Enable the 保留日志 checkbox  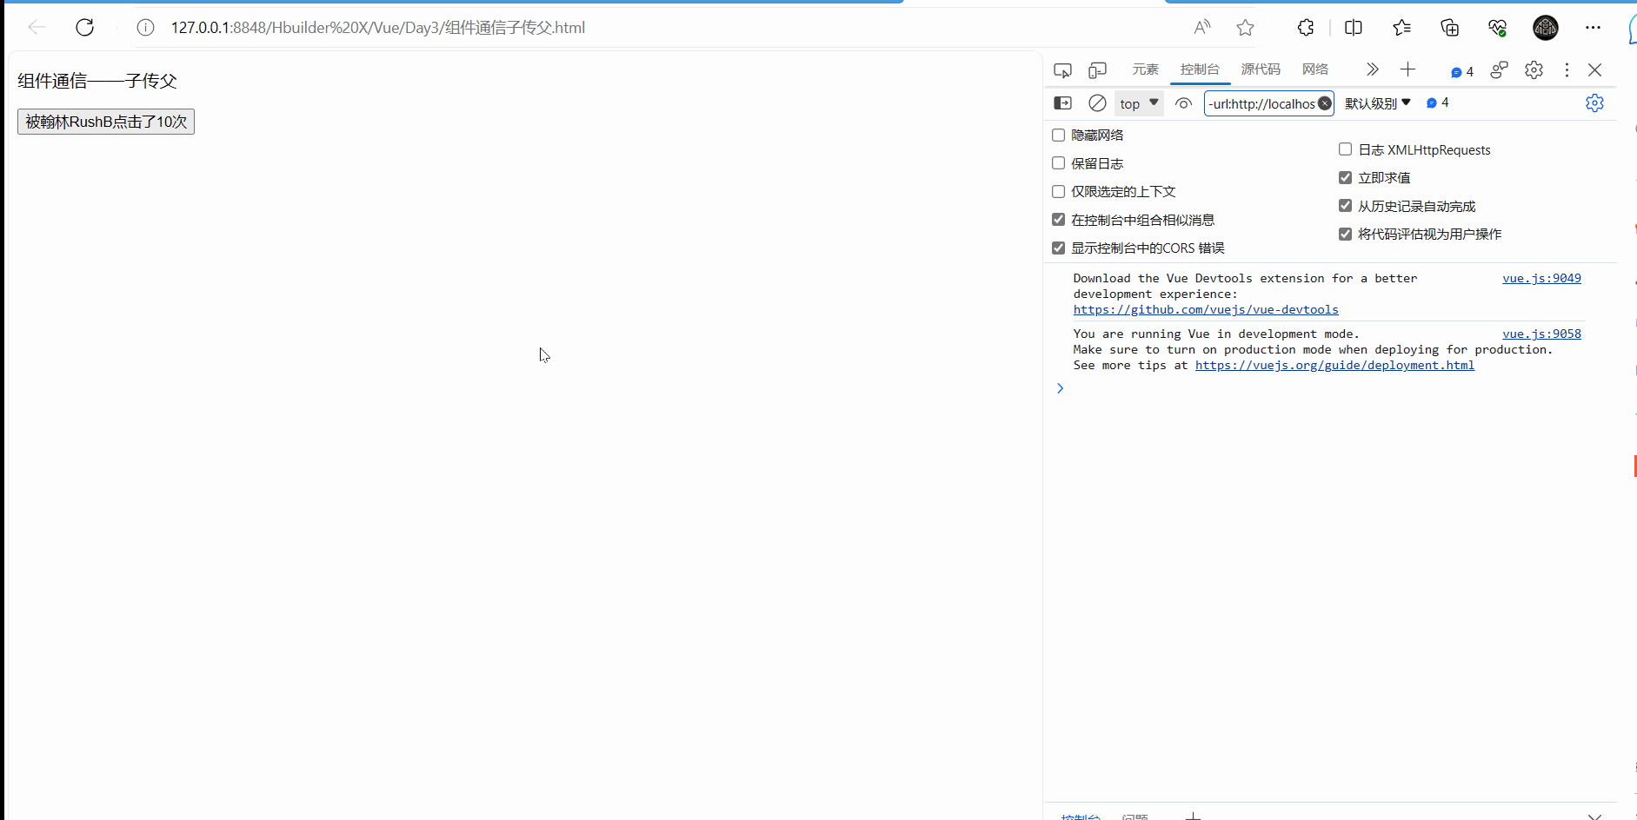point(1058,163)
